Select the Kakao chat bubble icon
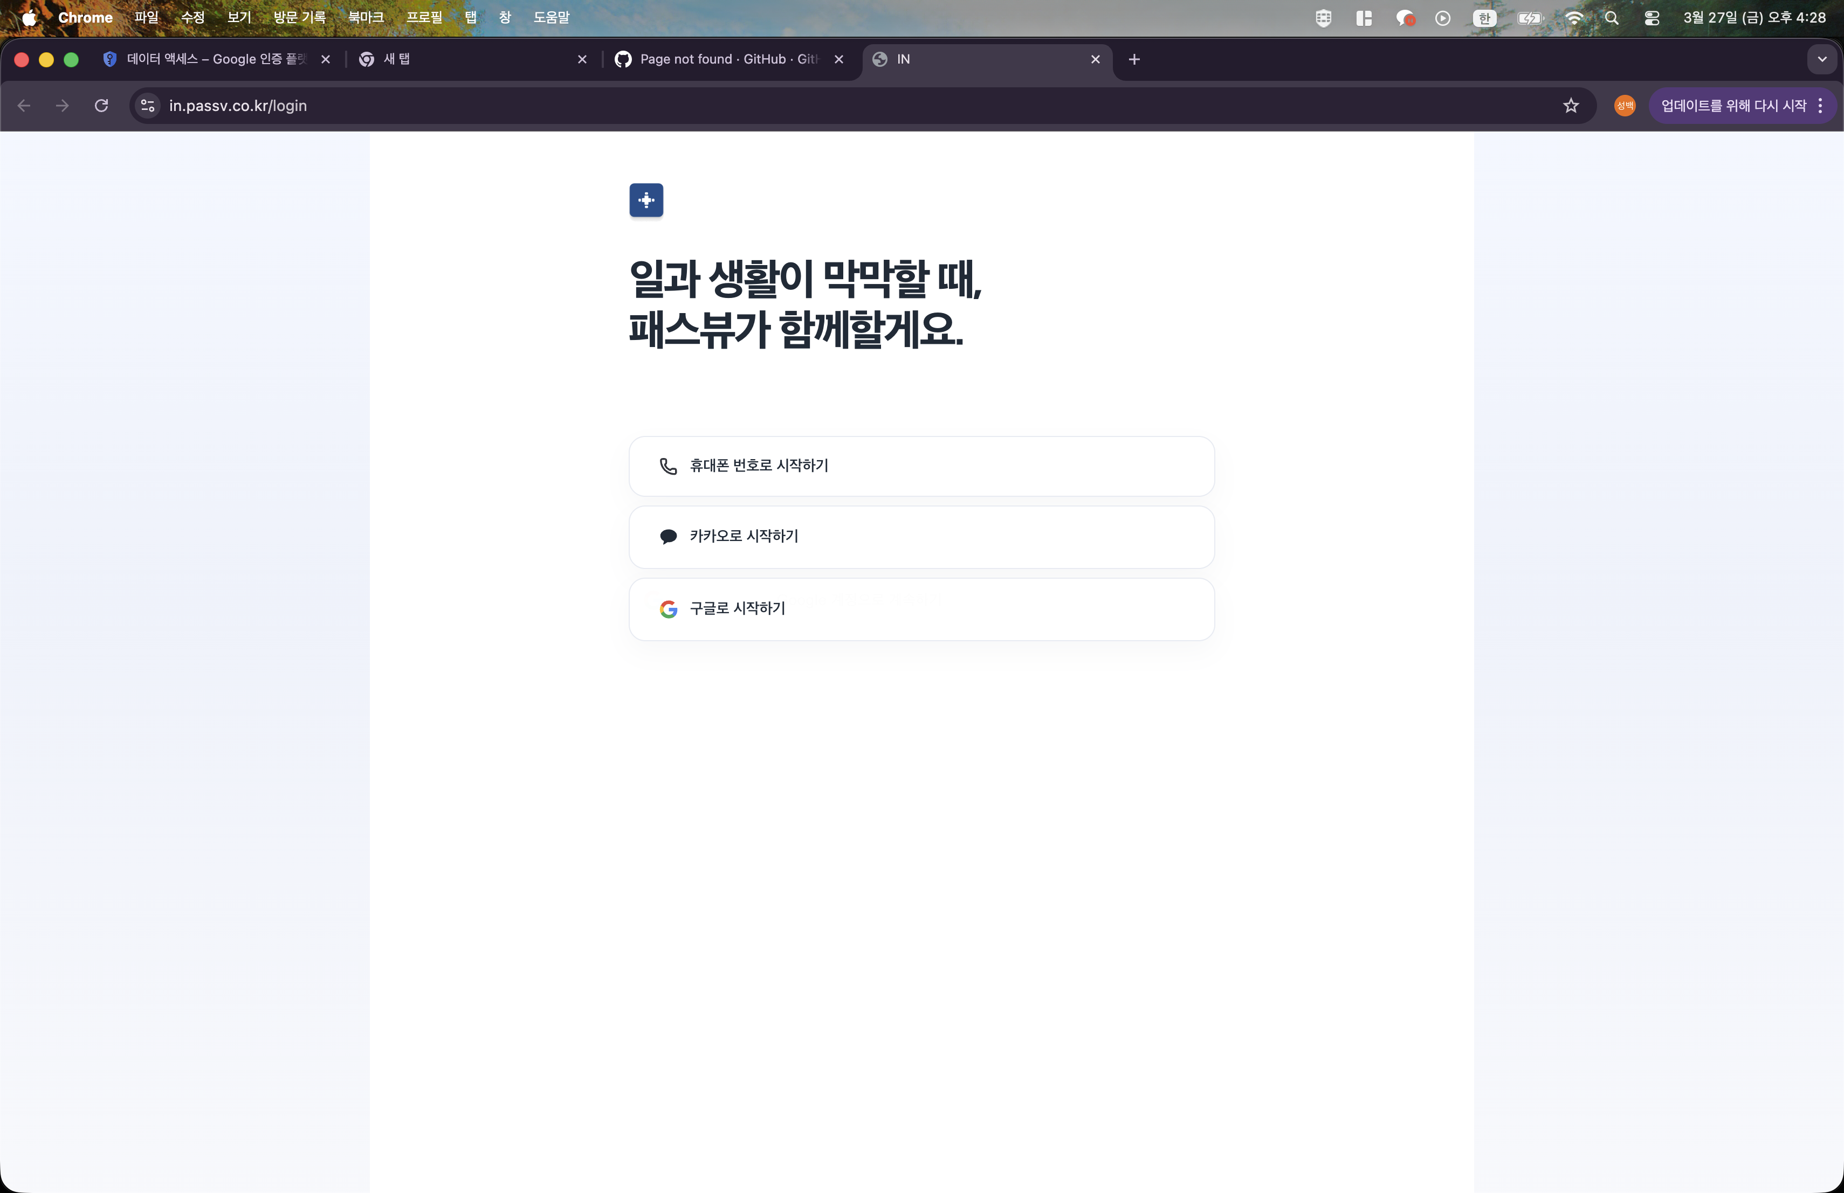Viewport: 1844px width, 1193px height. coord(668,537)
